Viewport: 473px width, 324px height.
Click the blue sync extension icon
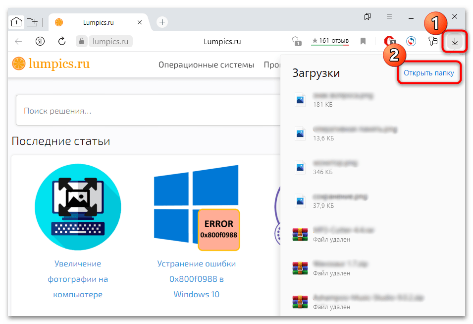[x=411, y=42]
